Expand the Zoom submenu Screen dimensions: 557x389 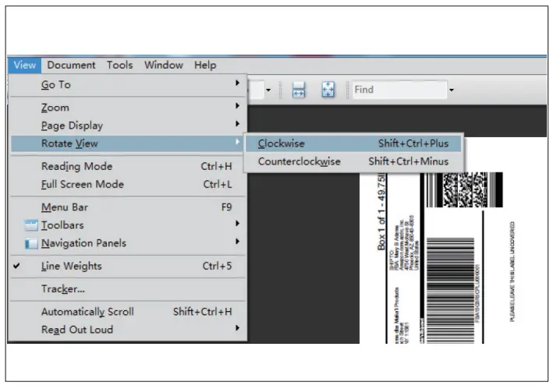128,107
